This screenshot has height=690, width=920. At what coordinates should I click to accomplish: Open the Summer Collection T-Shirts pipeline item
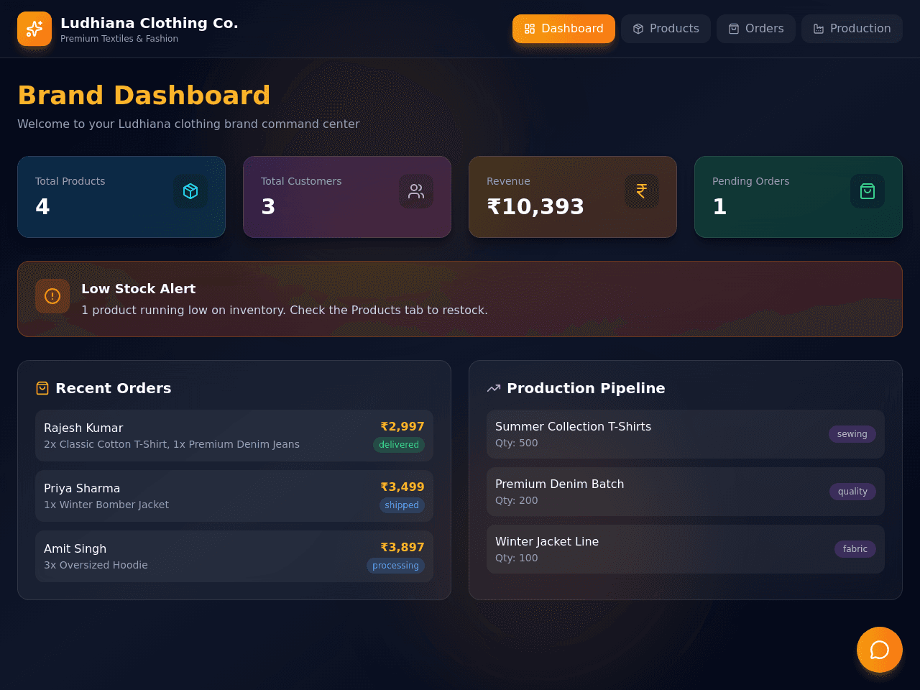tap(686, 434)
